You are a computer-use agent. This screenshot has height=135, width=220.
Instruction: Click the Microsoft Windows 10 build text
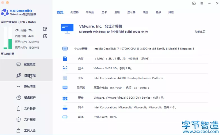(x=114, y=32)
